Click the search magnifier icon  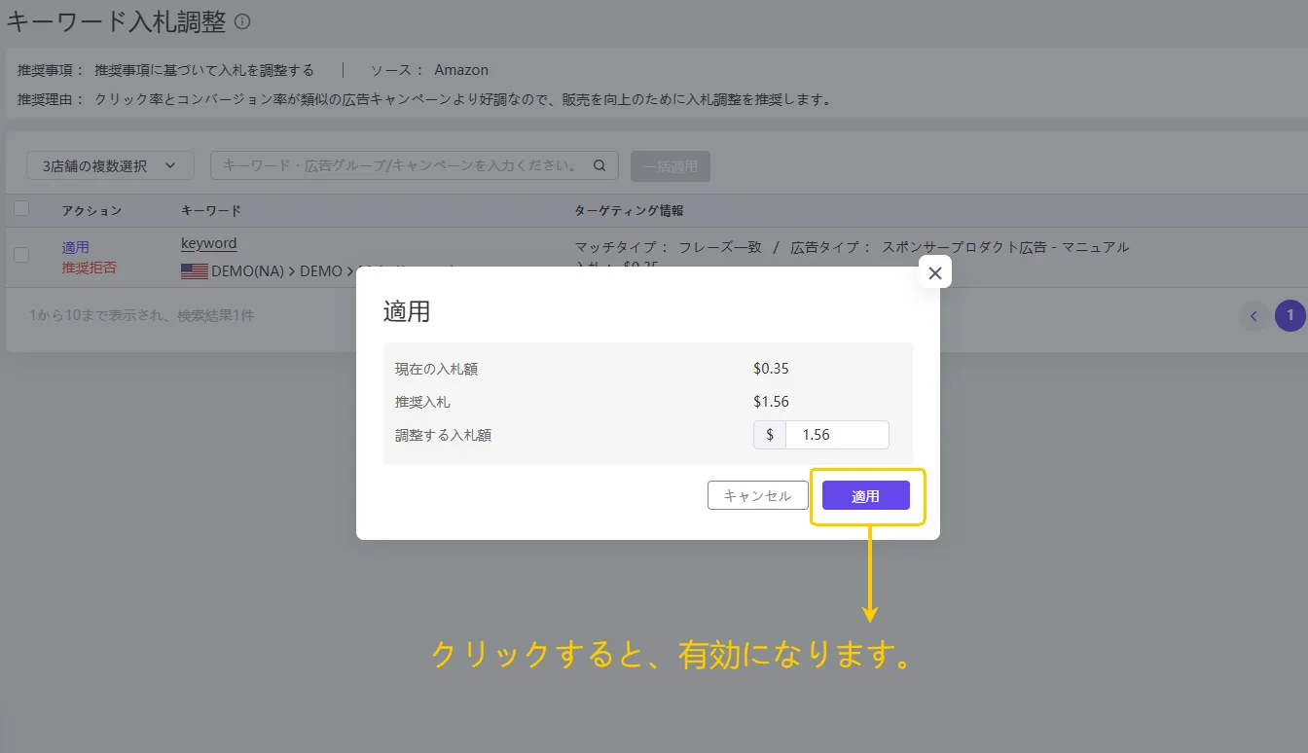599,165
